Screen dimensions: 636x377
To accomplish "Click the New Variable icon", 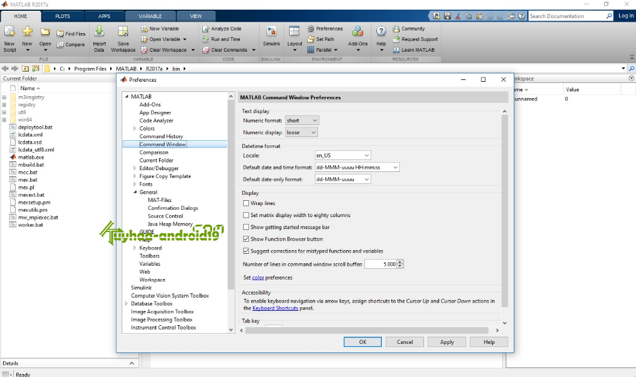I will [x=145, y=29].
